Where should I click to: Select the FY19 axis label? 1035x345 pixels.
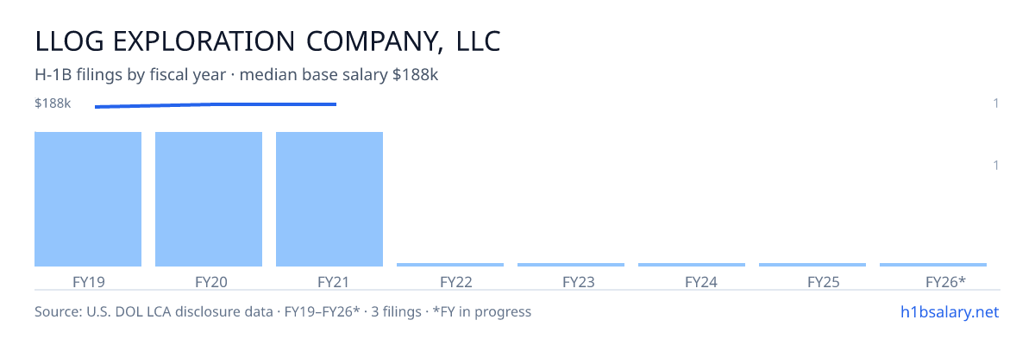(x=88, y=281)
